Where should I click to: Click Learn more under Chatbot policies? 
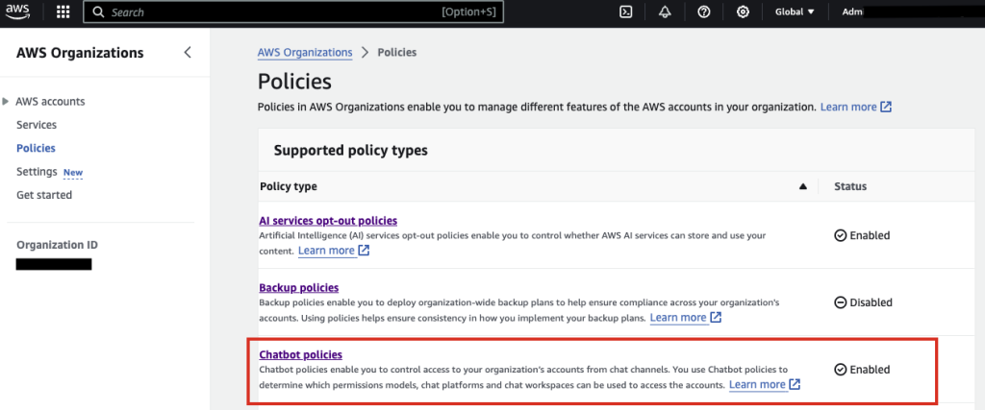click(x=757, y=384)
